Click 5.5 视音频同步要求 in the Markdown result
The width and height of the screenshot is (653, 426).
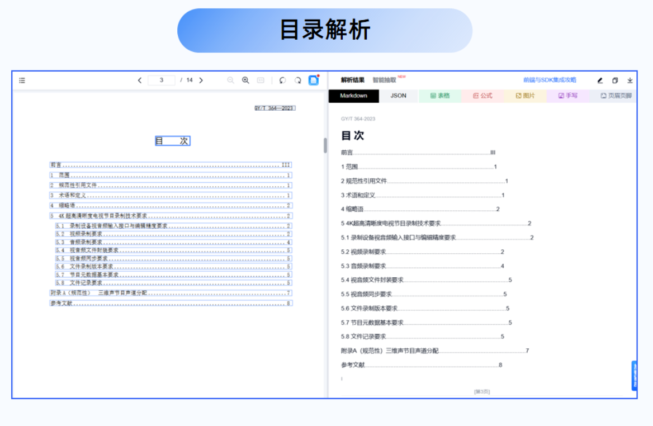pyautogui.click(x=424, y=295)
